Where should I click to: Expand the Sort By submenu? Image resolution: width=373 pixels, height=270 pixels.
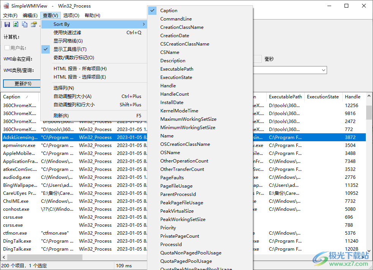[61, 24]
